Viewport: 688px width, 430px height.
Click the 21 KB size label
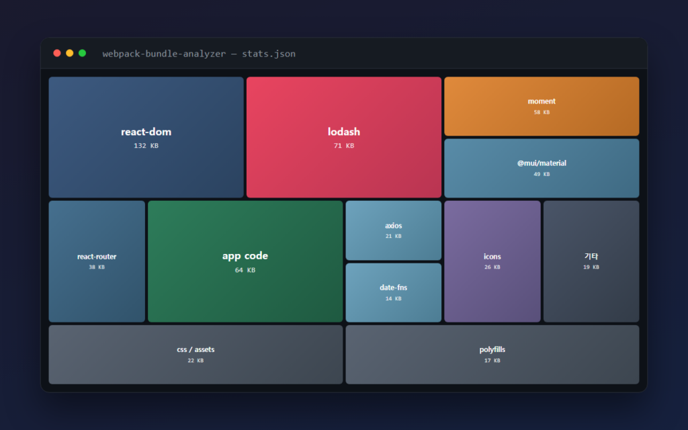pos(394,236)
